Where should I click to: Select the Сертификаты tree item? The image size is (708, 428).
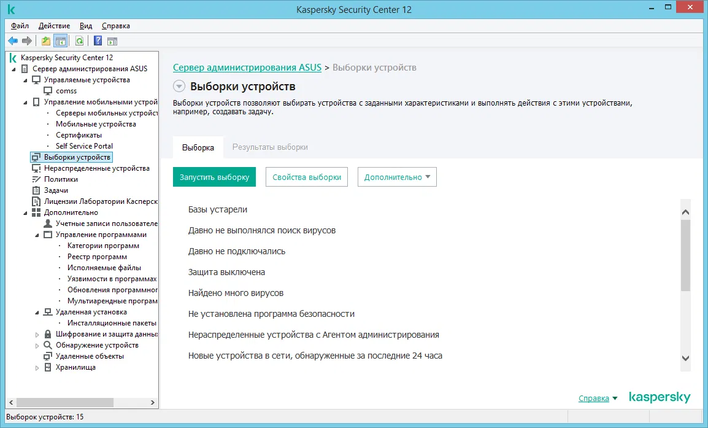point(79,135)
